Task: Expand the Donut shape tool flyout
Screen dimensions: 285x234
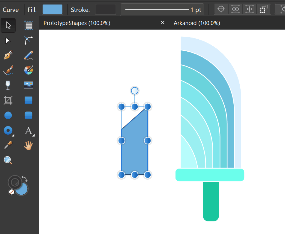Action: tap(13, 136)
